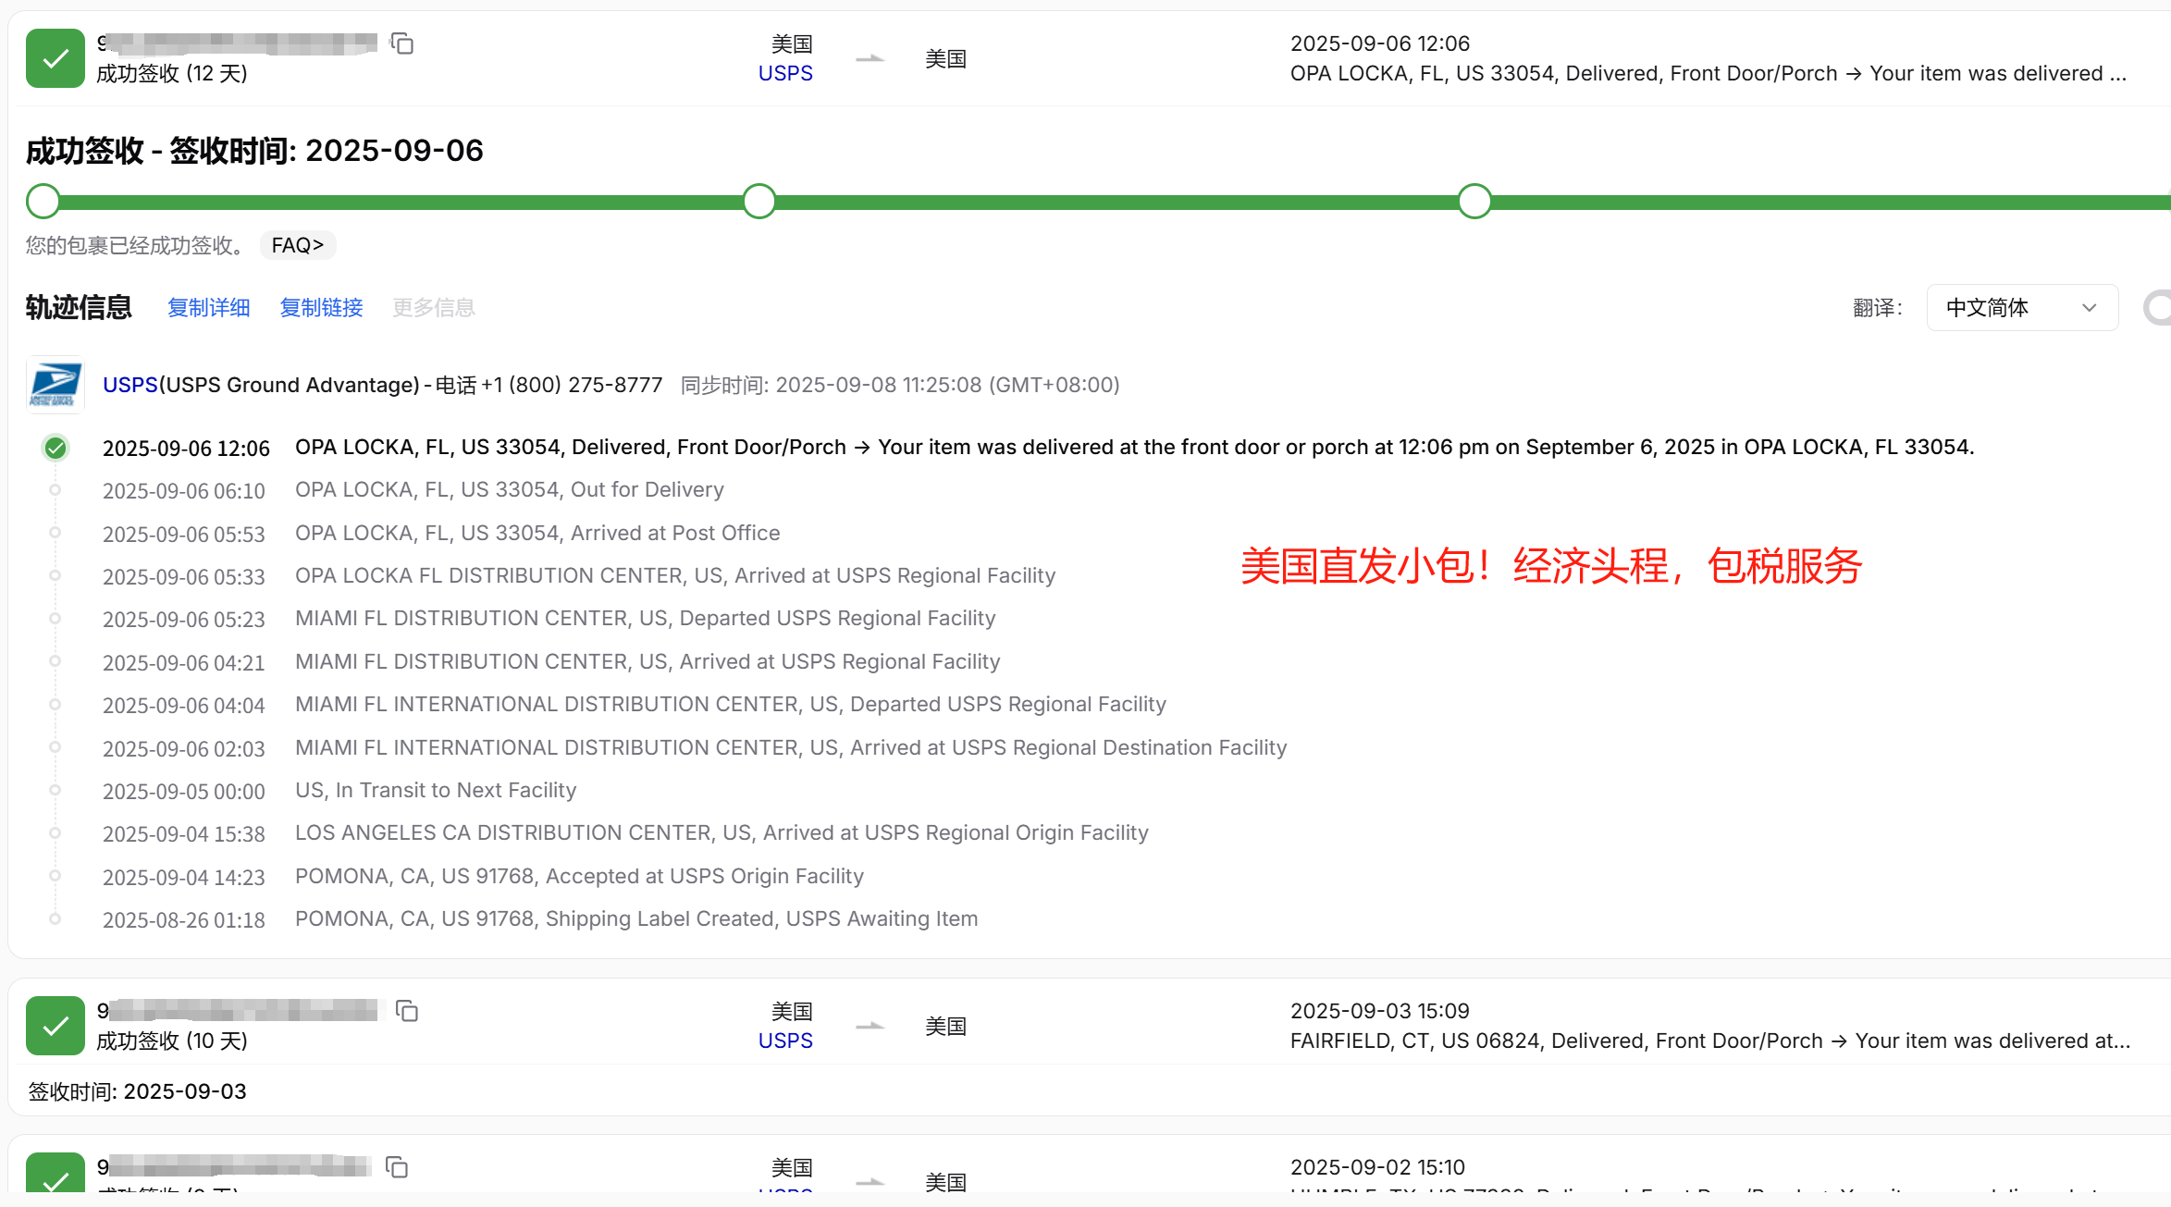Click timestamp 2025-09-06 12:06 in event list
Screen dimensions: 2171x1207
(186, 449)
